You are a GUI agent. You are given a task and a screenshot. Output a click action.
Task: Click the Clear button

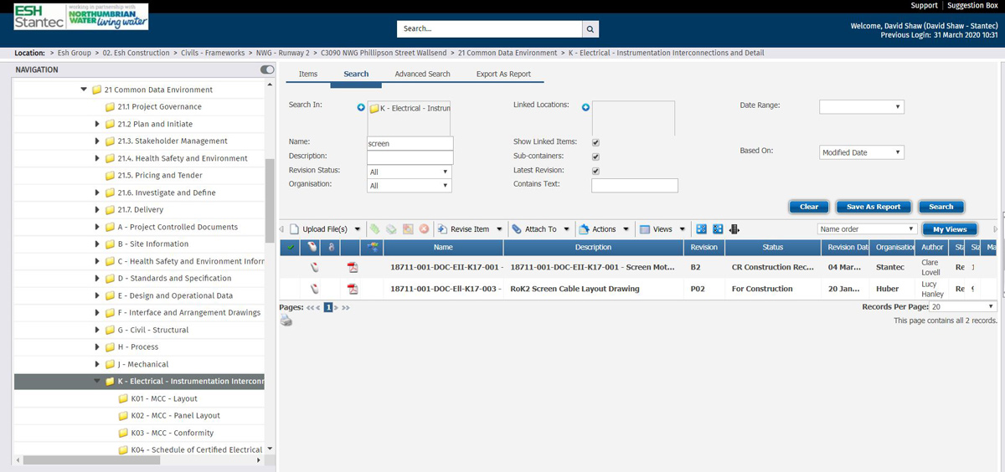808,207
